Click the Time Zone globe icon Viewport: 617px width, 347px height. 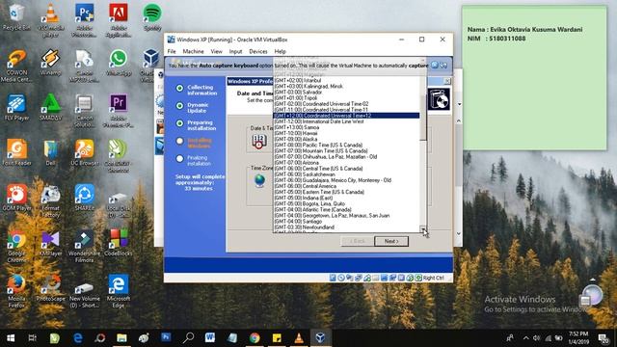point(259,180)
